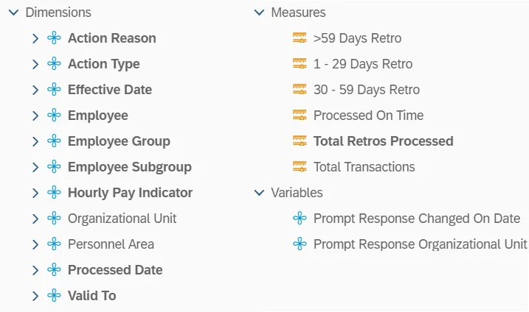The width and height of the screenshot is (529, 312).
Task: Click the dimension icon next to Employee Group
Action: coord(54,141)
